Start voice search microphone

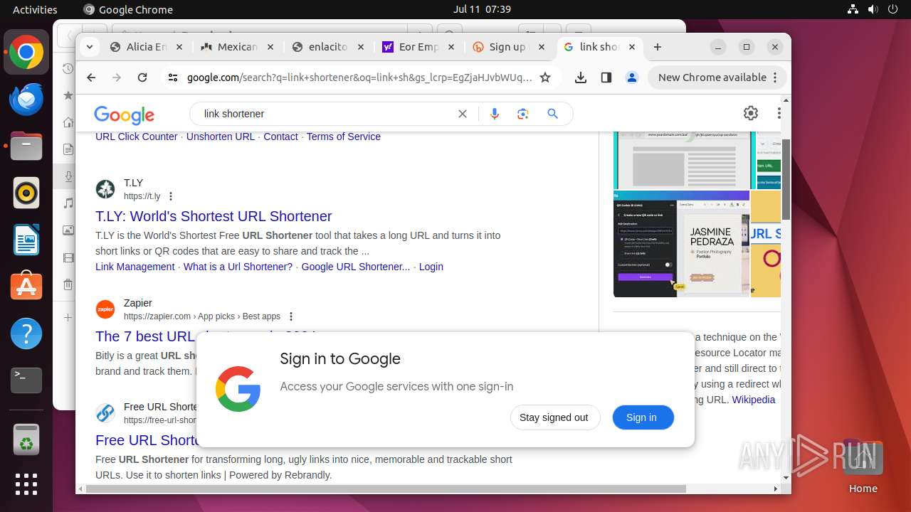[495, 114]
